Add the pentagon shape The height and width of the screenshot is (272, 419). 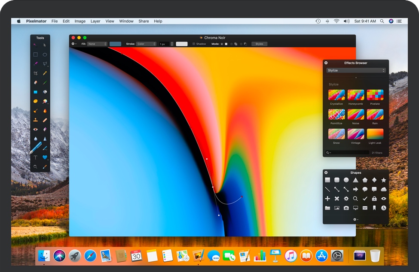coord(365,180)
